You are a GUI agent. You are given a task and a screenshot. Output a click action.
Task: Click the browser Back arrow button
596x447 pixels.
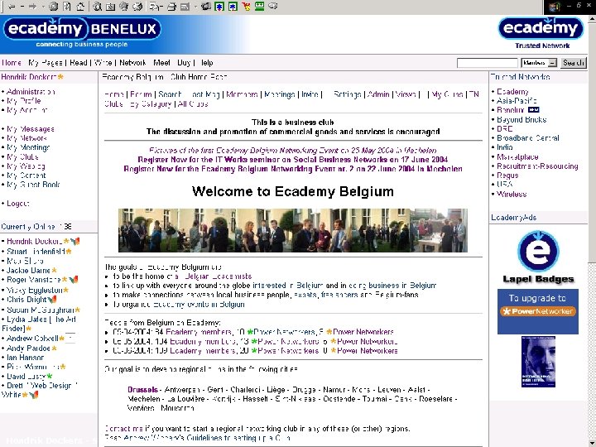click(12, 6)
